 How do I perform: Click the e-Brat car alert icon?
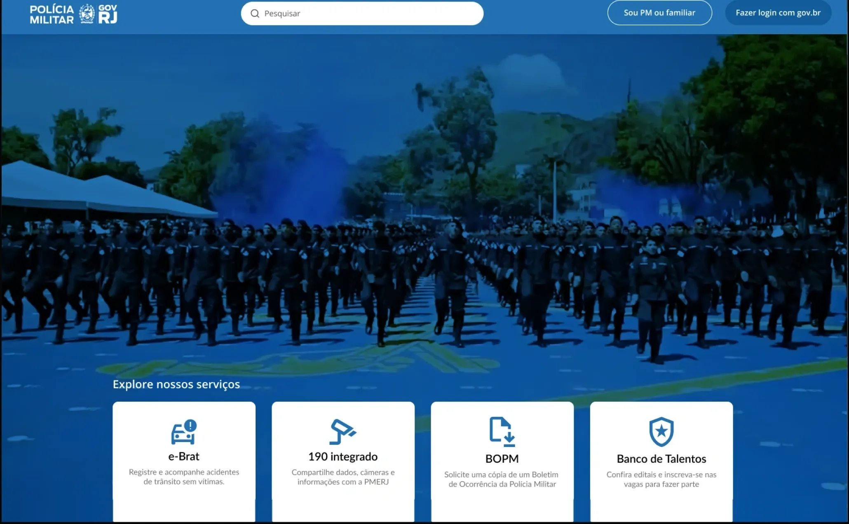184,432
